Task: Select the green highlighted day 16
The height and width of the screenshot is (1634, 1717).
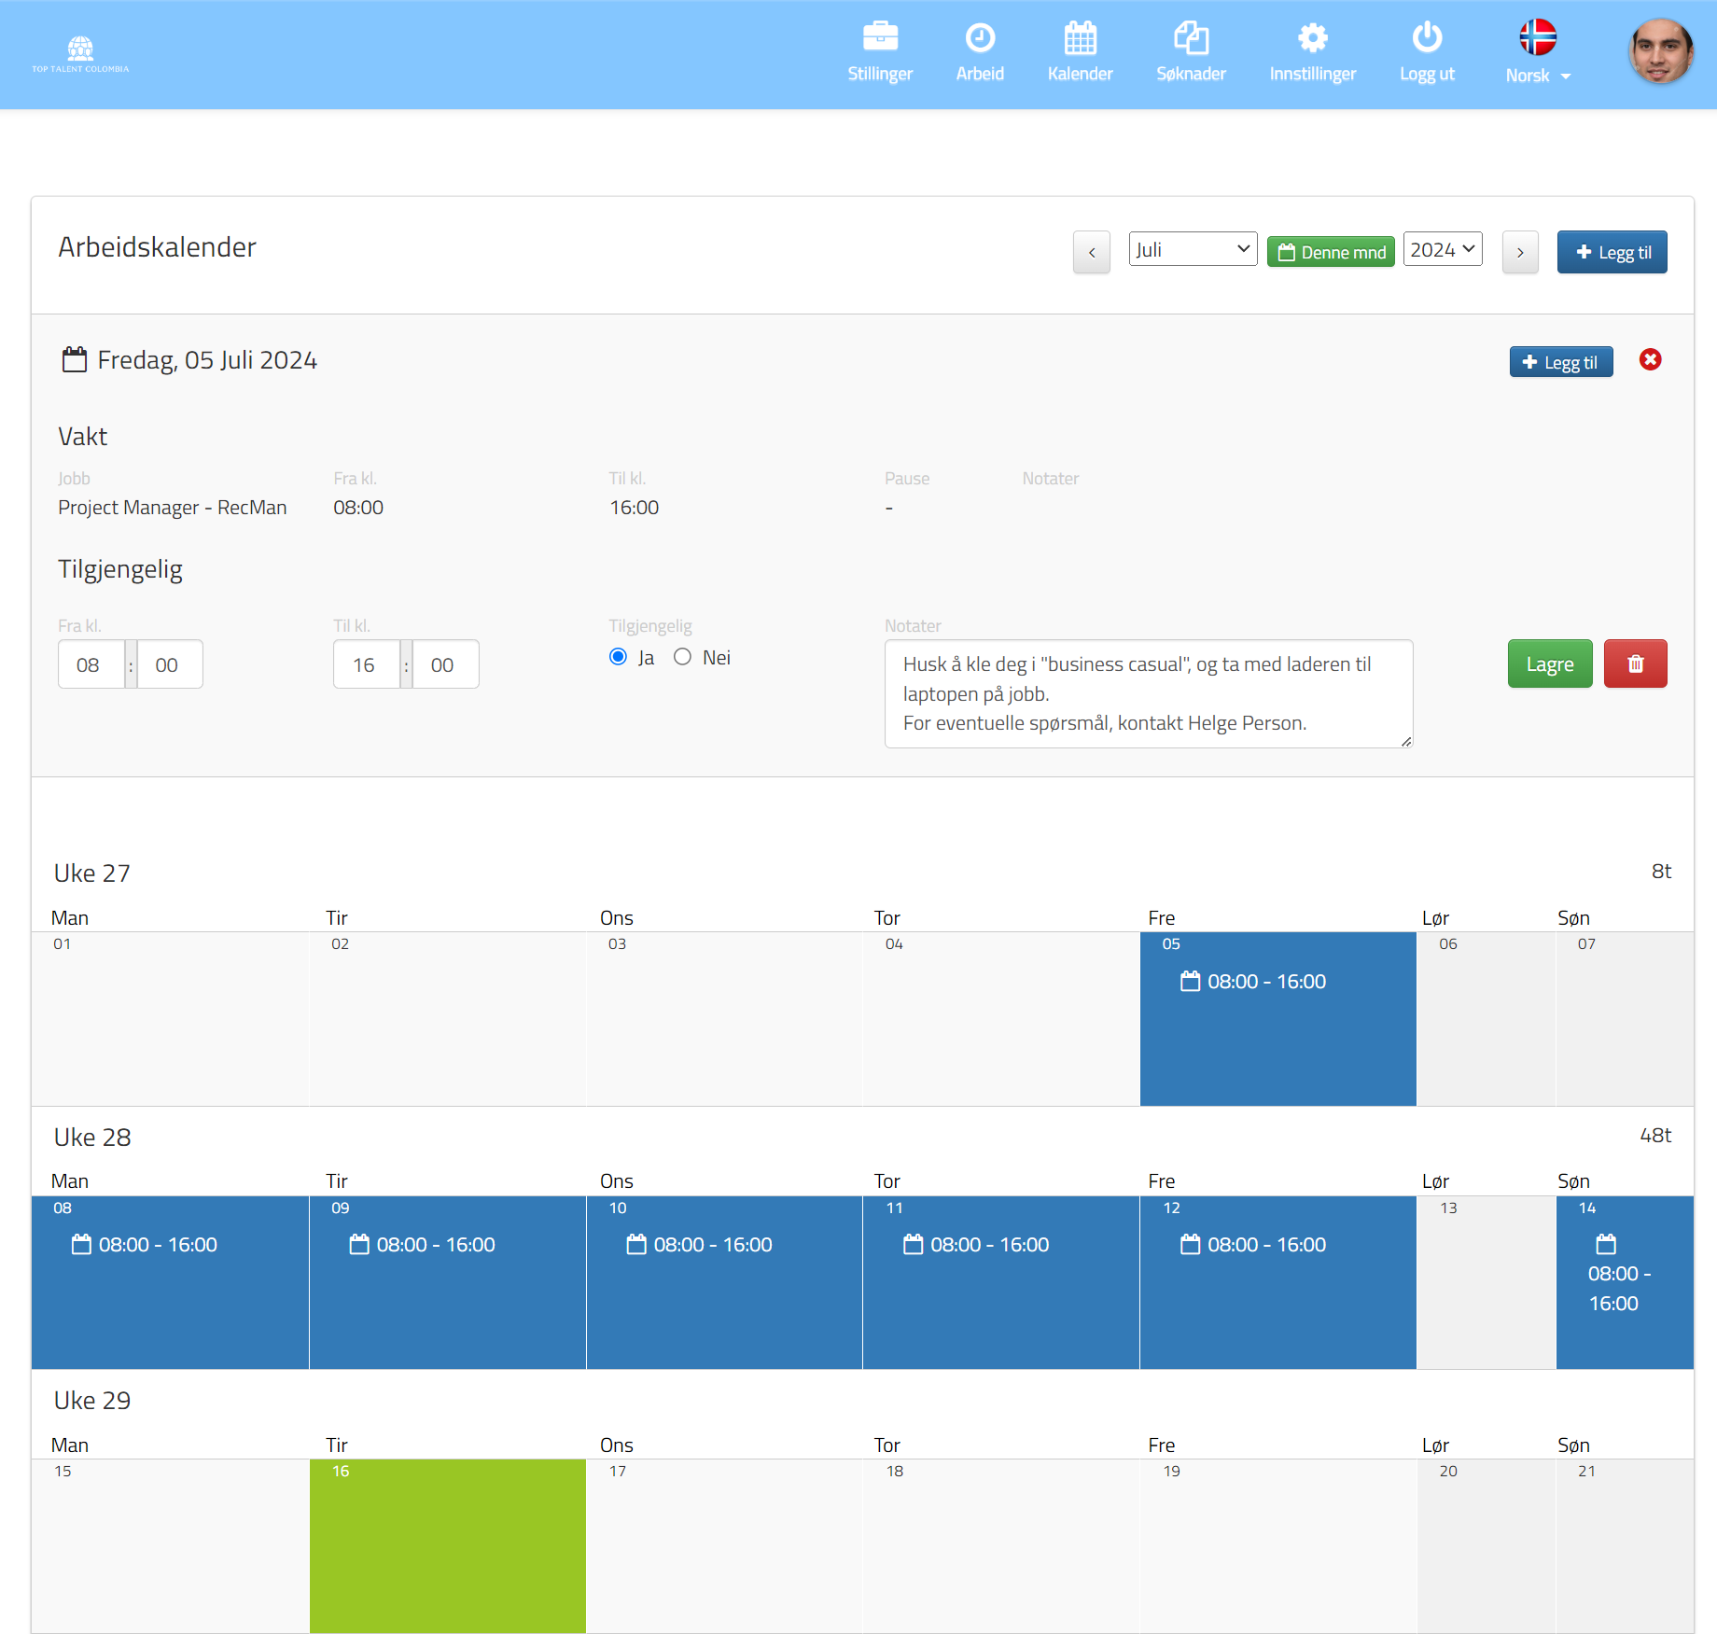Action: [x=447, y=1544]
